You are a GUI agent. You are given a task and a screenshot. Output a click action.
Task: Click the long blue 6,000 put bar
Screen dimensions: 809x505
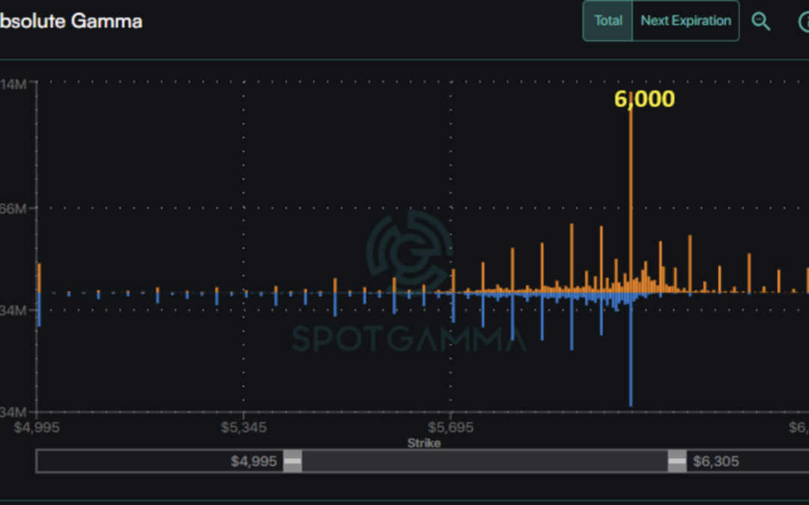631,349
